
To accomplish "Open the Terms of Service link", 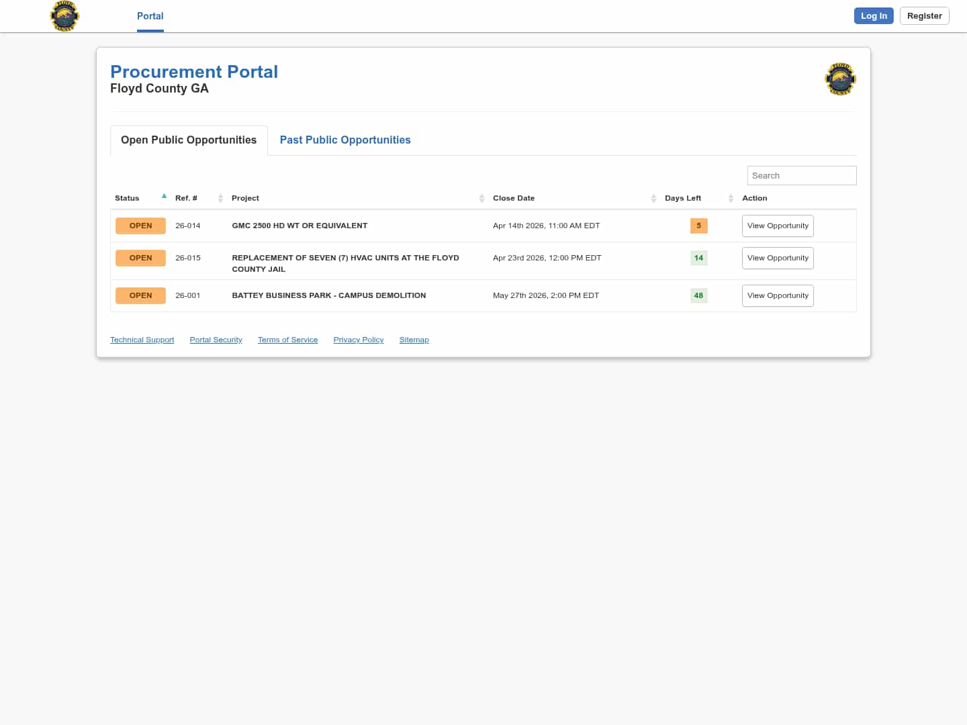I will (287, 340).
